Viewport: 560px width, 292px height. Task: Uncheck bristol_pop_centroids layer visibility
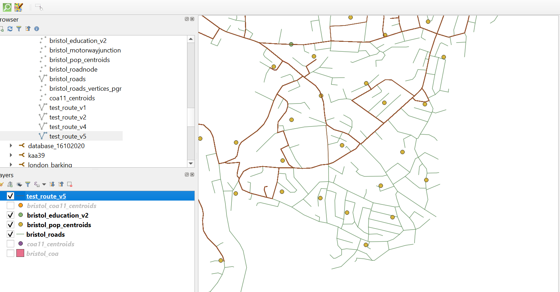[x=10, y=225]
